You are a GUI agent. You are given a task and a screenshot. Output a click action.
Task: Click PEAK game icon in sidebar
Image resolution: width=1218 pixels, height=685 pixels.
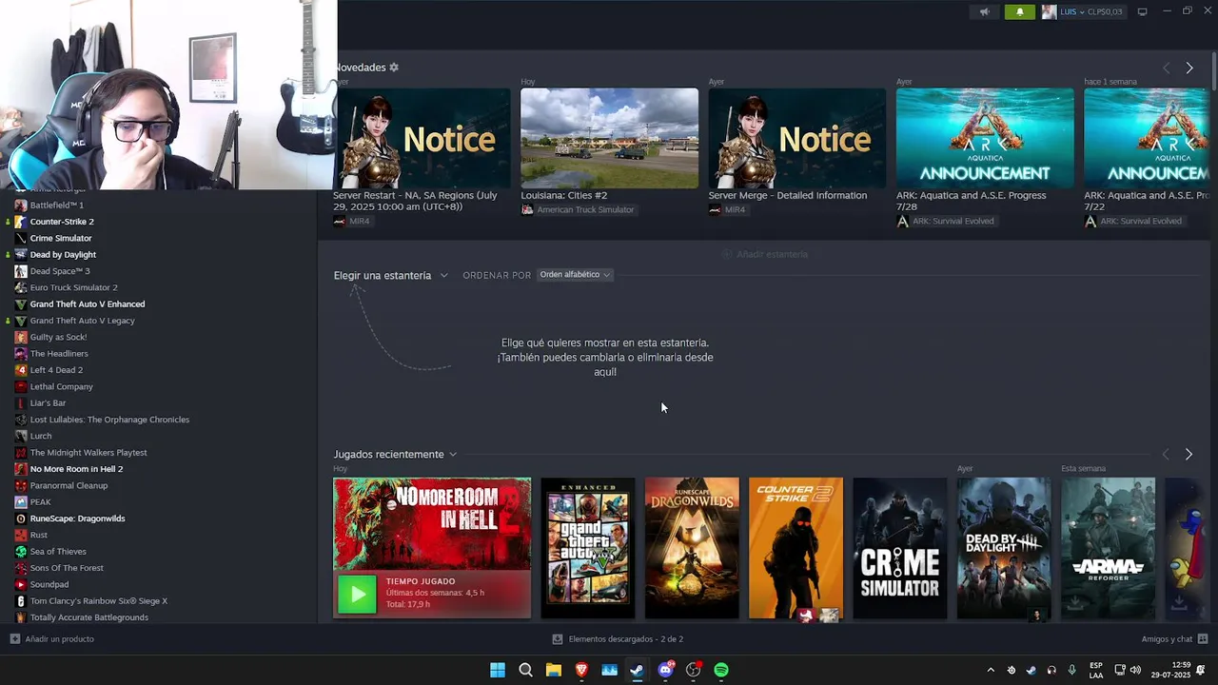(21, 502)
